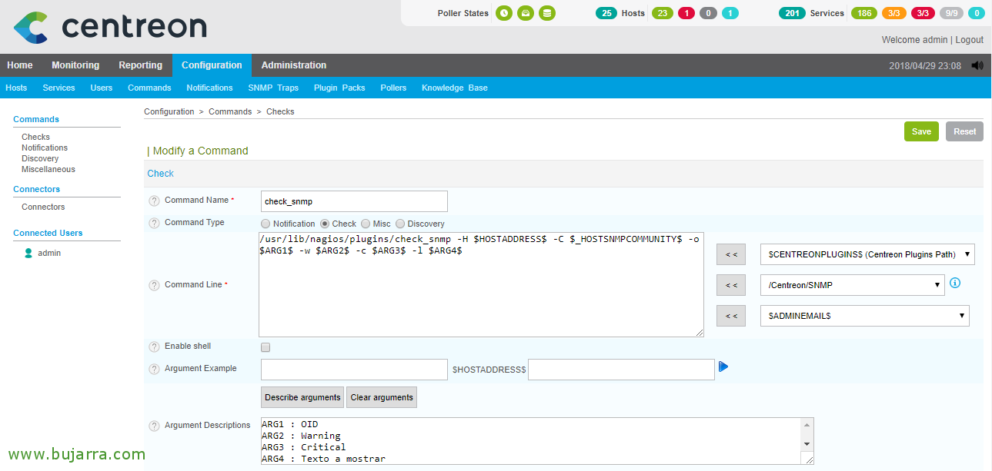Viewport: 992px width, 471px height.
Task: Click the gray Reset button
Action: point(964,131)
